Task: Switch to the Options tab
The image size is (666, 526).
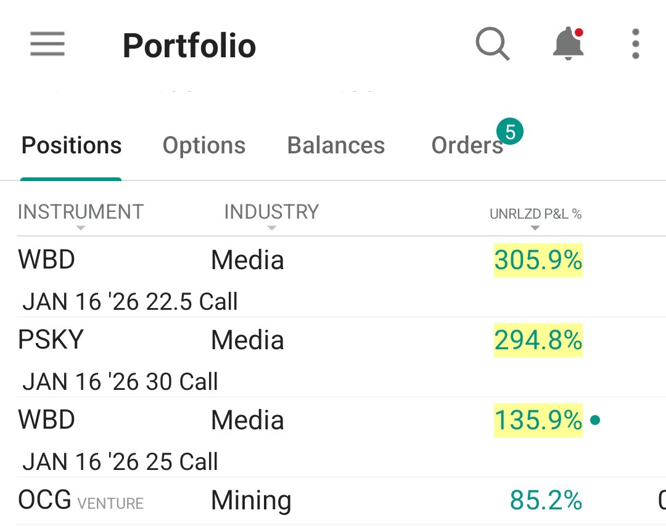Action: (204, 145)
